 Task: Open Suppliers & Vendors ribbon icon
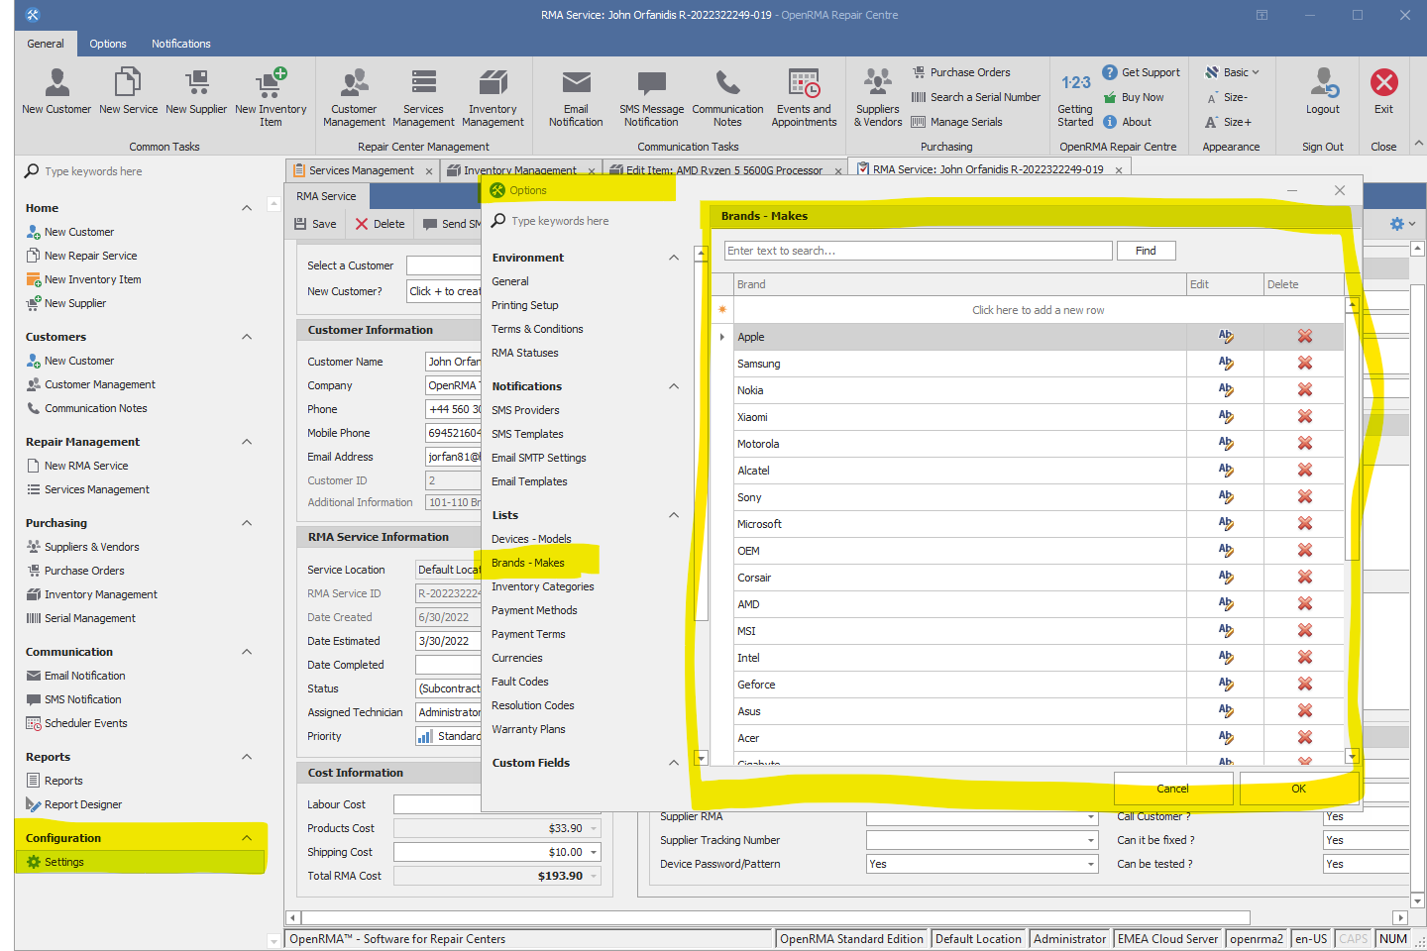(x=878, y=96)
